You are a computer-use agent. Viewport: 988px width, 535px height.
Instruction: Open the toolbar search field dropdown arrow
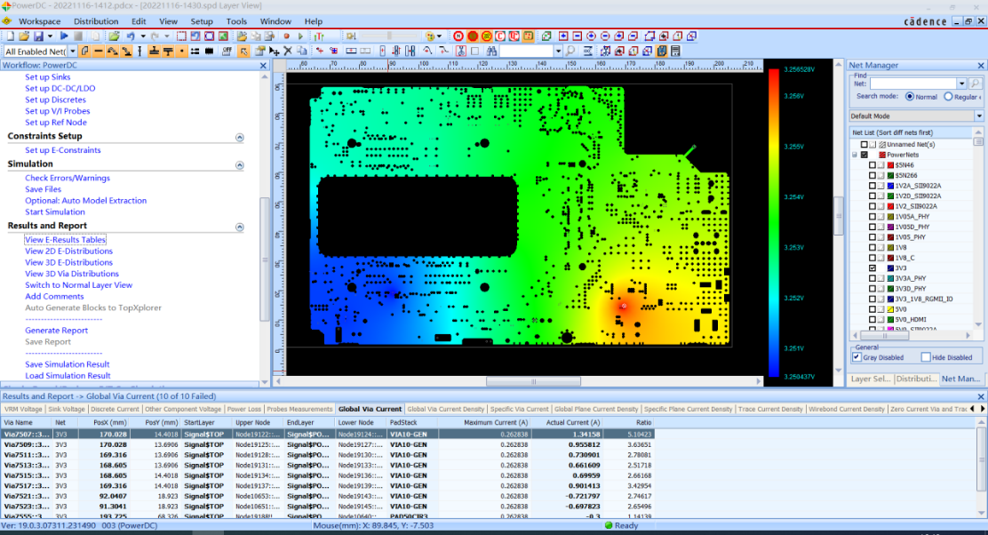[x=558, y=51]
